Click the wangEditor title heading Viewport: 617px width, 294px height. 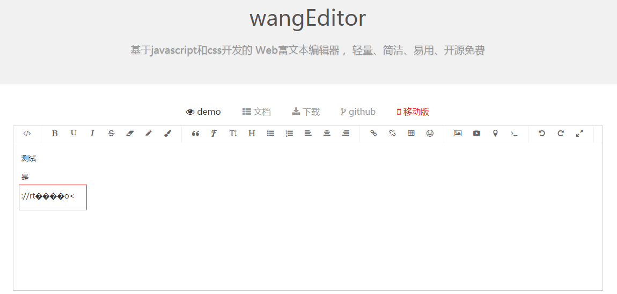tap(308, 18)
